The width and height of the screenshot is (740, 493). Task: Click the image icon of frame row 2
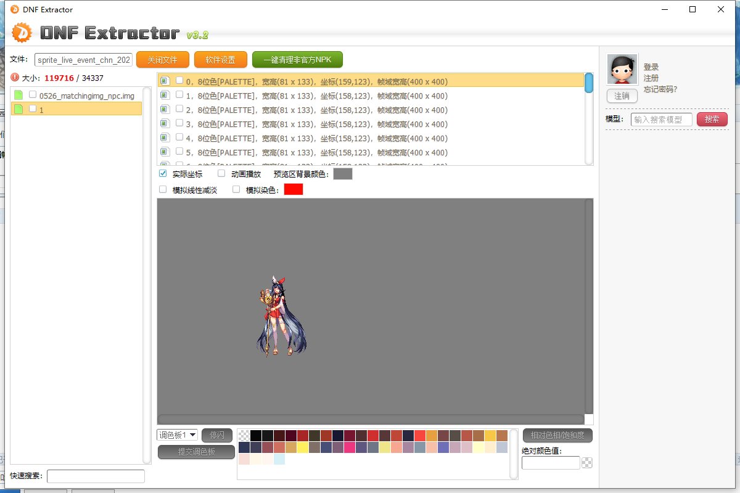pos(165,109)
